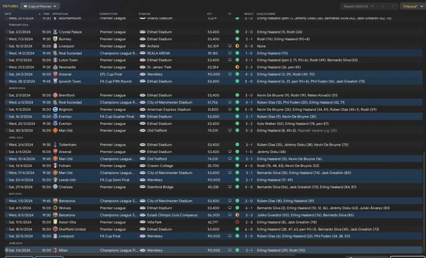Open the Filtered* filter dropdown
The image size is (426, 258).
[x=412, y=6]
